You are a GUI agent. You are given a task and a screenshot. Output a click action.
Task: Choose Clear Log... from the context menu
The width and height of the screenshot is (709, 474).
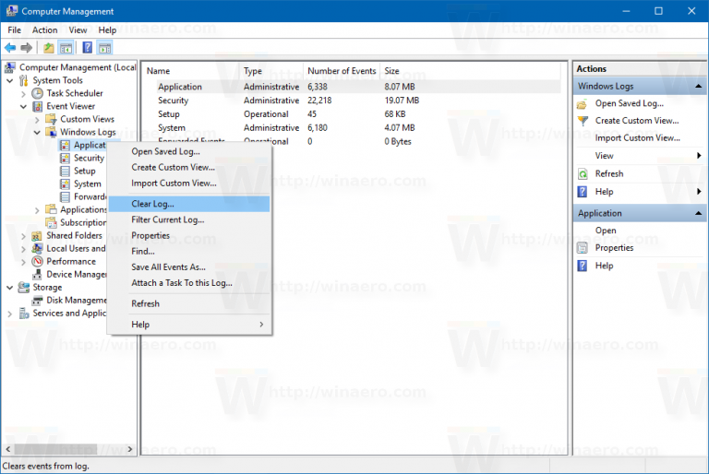pos(152,204)
